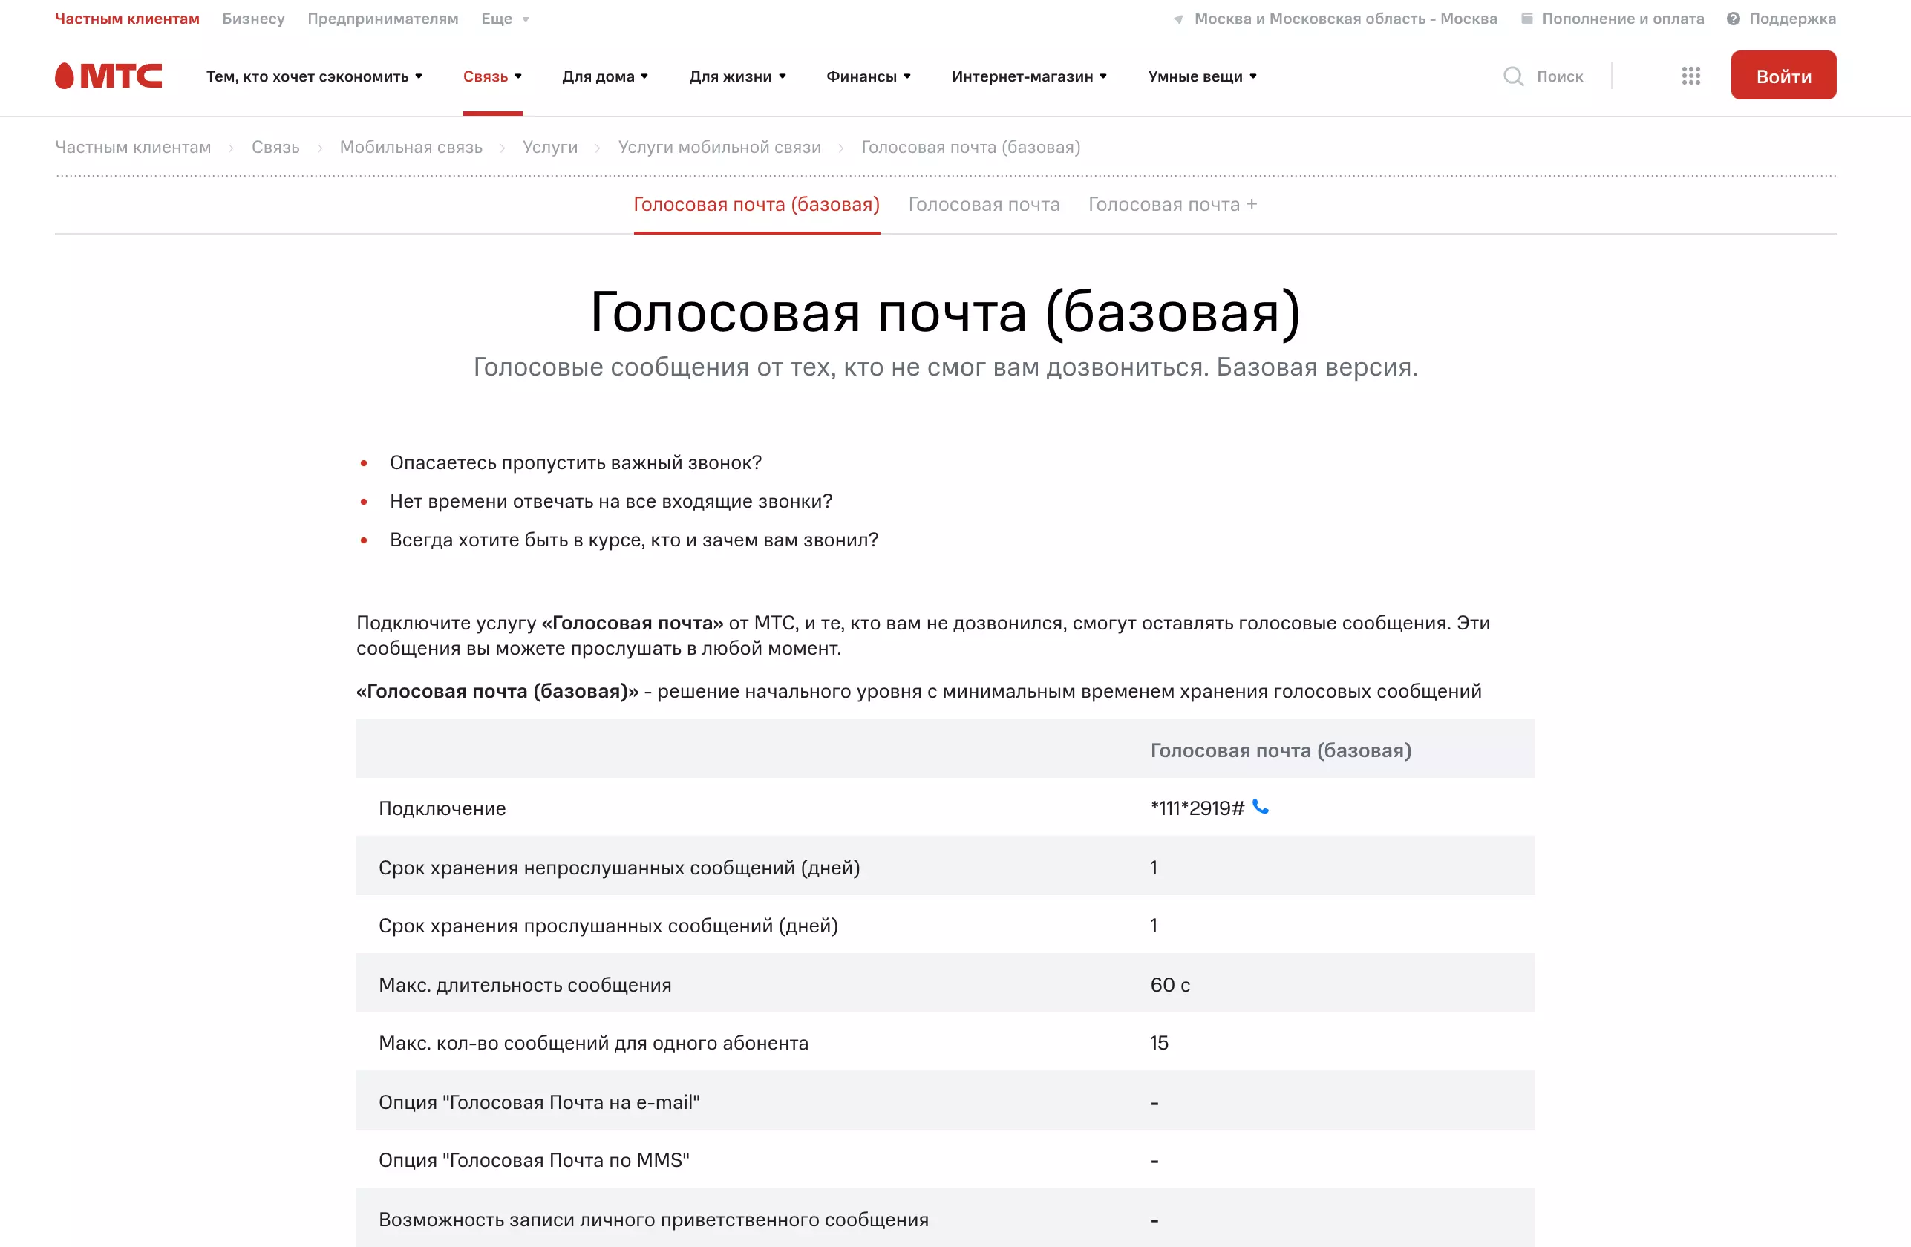1911x1247 pixels.
Task: Go to Частным клиентам breadcrumb
Action: [132, 147]
